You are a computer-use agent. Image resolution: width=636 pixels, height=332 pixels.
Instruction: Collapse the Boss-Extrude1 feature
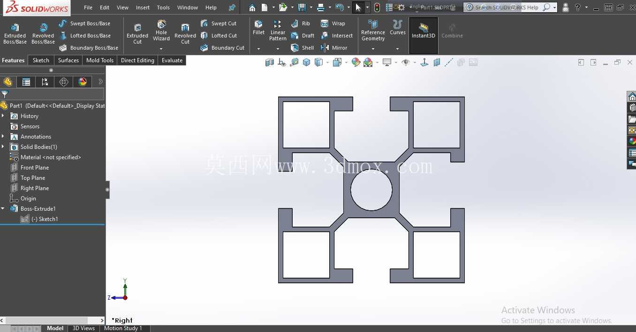[x=3, y=208]
